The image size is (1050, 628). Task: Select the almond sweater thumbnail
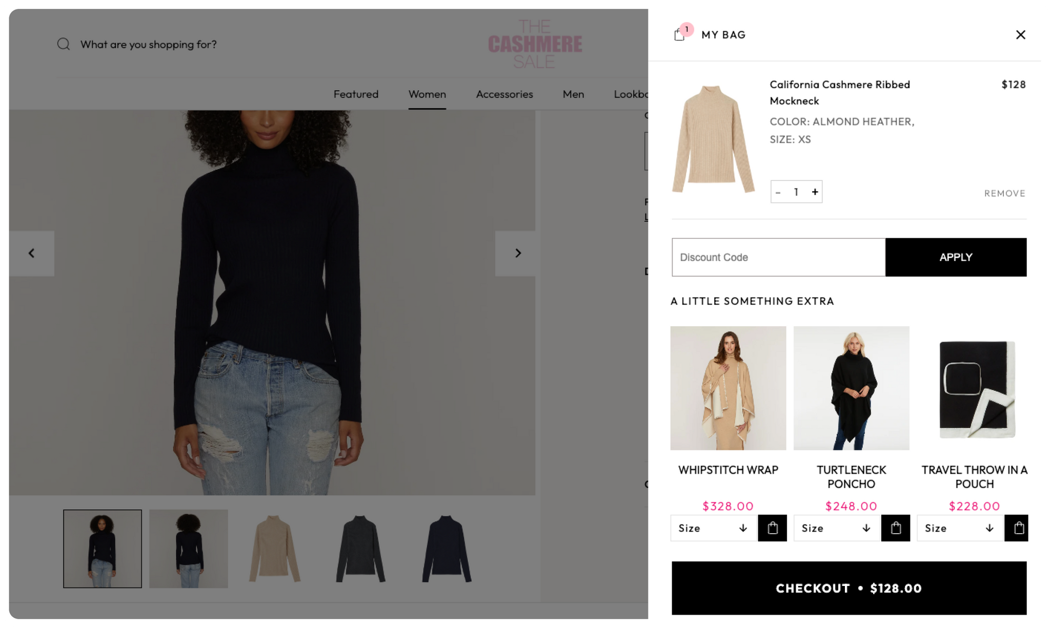pos(274,549)
